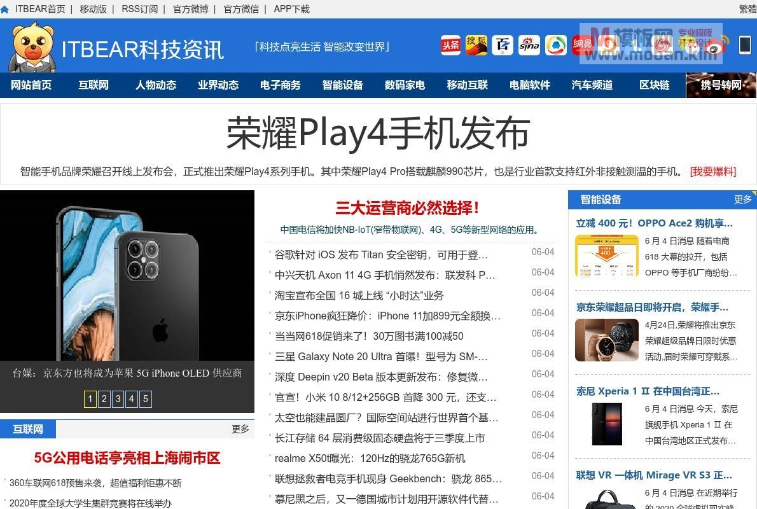The height and width of the screenshot is (509, 757).
Task: Select carousel slide 5
Action: click(x=145, y=399)
